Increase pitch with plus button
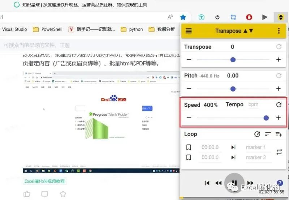Screen dimensions: 289x200 coord(279,89)
